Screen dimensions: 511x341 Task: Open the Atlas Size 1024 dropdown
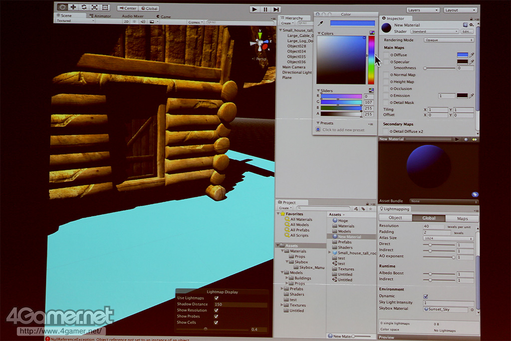448,238
